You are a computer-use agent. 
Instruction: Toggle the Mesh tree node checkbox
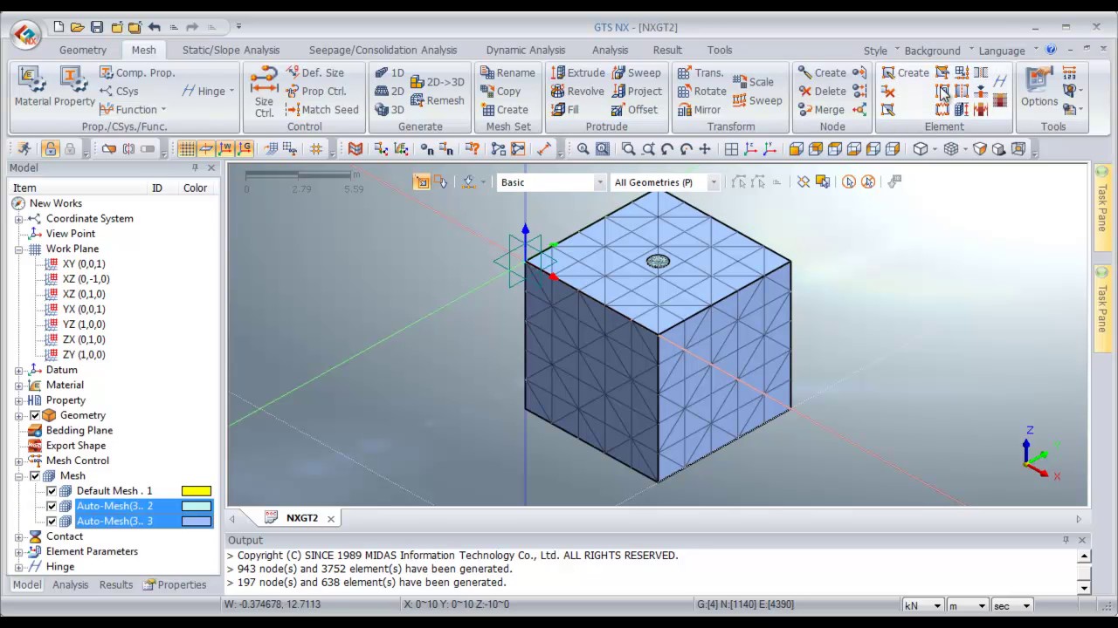pos(35,475)
